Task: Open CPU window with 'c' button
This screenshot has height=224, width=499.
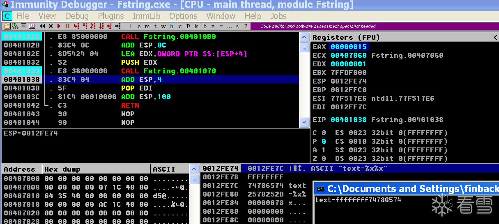Action: pyautogui.click(x=180, y=26)
